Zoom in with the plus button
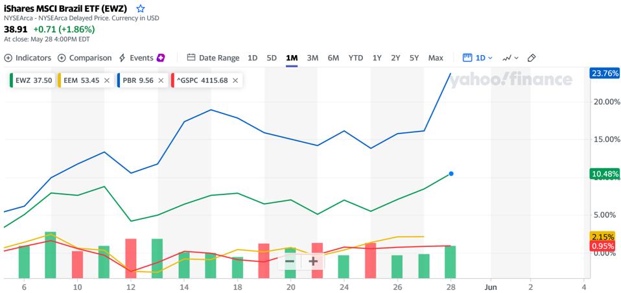 (x=313, y=261)
